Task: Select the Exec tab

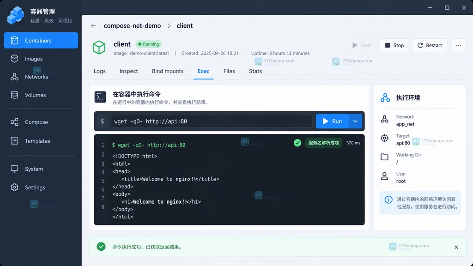Action: (x=203, y=71)
